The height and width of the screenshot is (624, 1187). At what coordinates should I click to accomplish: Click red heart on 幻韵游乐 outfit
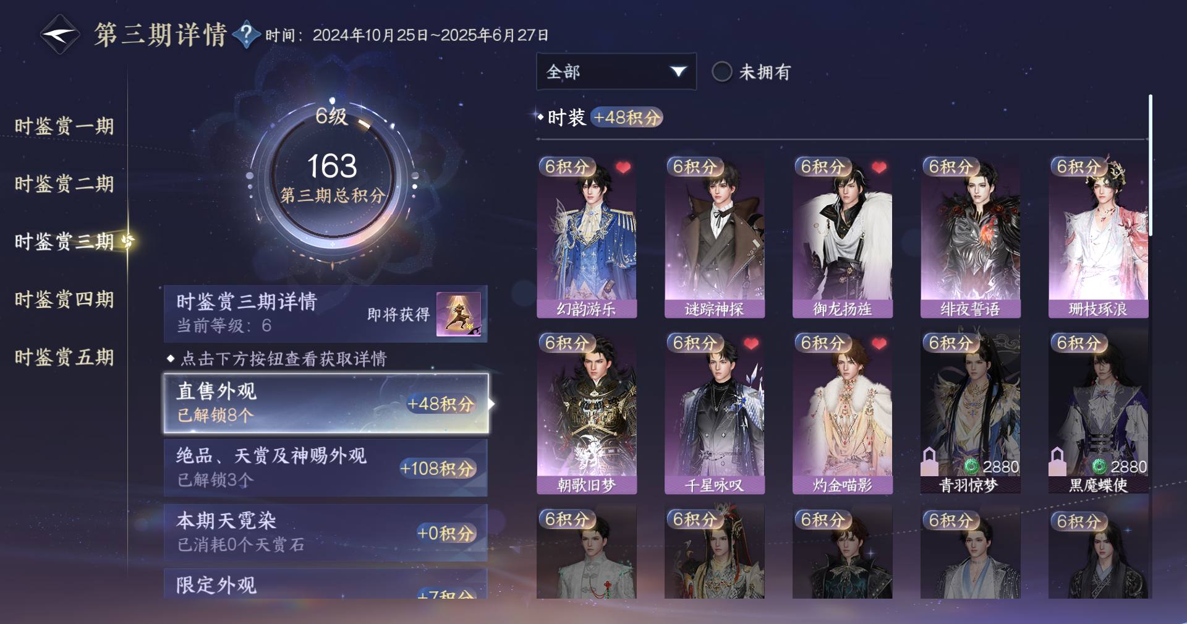pos(623,168)
